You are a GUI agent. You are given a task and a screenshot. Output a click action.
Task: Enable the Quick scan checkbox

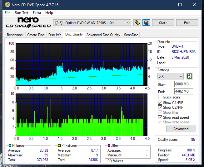[x=160, y=97]
